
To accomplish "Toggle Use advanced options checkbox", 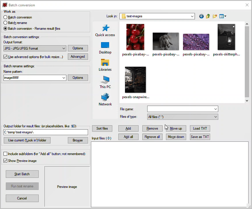I will pyautogui.click(x=5, y=57).
